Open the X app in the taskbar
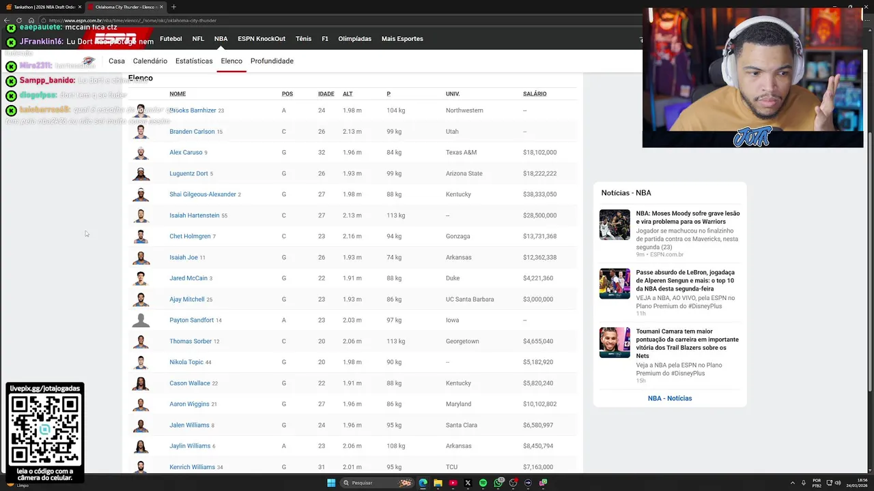Image resolution: width=874 pixels, height=491 pixels. click(468, 483)
